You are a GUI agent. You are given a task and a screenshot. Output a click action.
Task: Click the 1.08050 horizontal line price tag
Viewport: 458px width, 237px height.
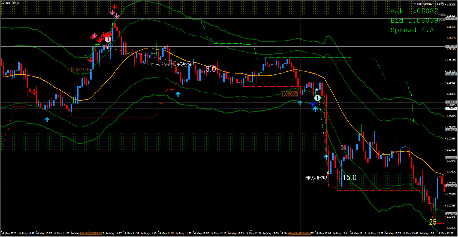pos(451,102)
